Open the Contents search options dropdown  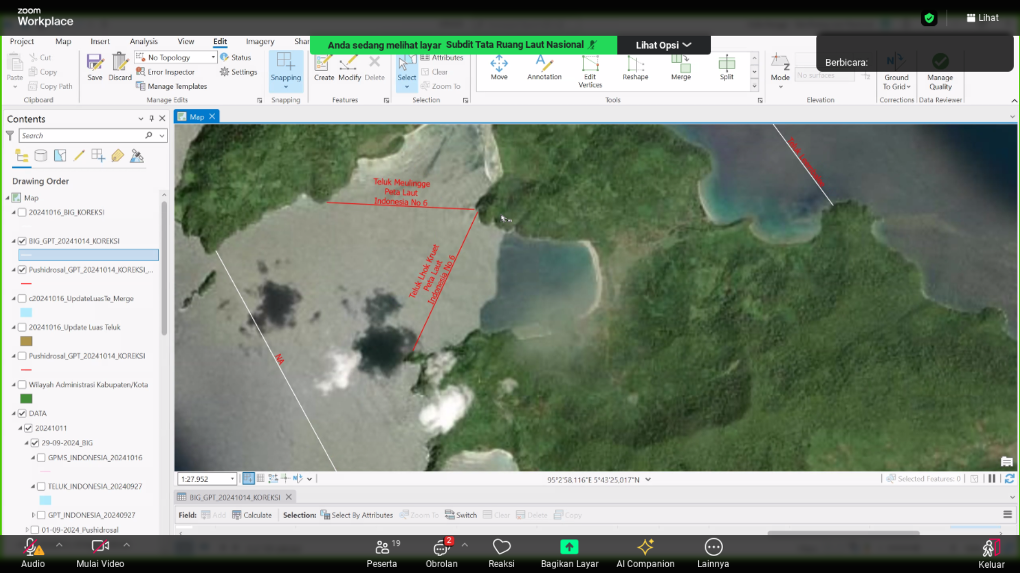pyautogui.click(x=162, y=136)
